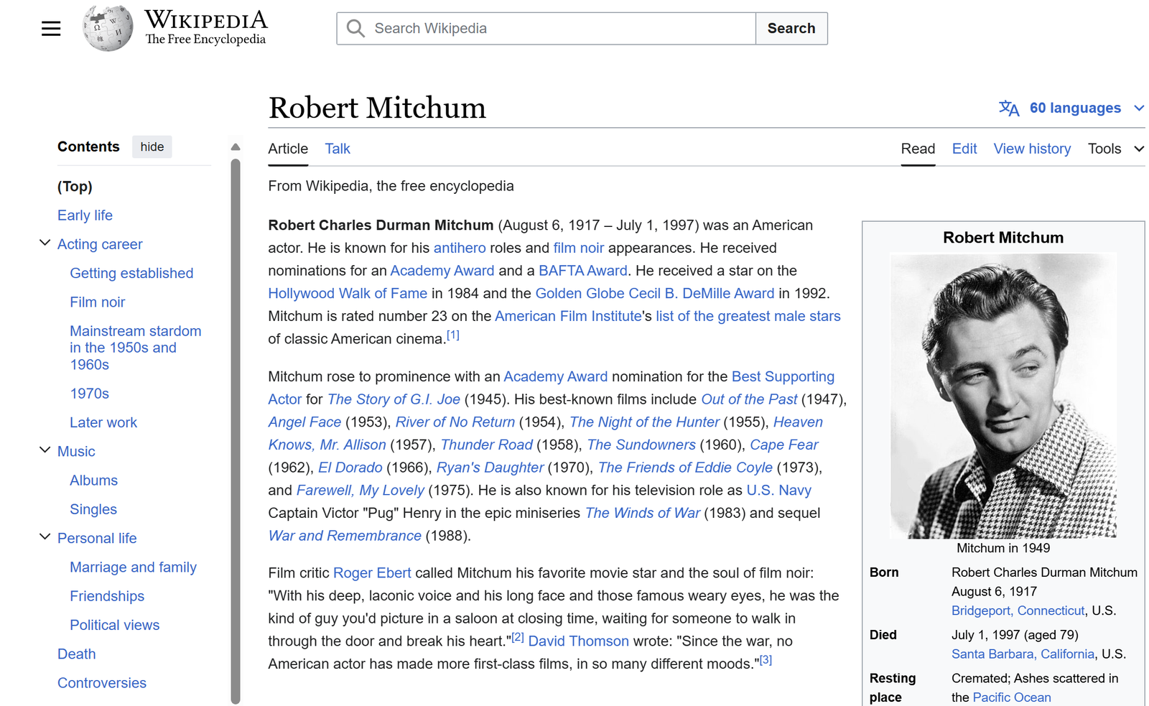Screen dimensions: 1149x706
Task: Follow the Roger Ebert link
Action: pos(372,573)
